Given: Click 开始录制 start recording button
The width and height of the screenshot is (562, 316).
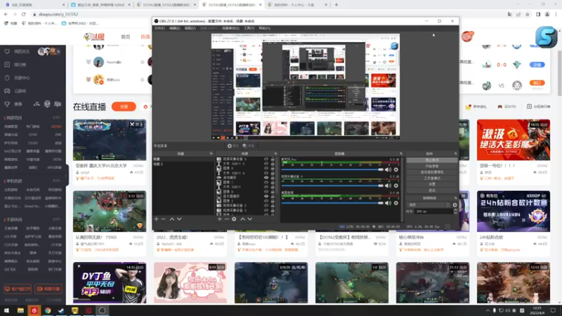Looking at the screenshot, I should pyautogui.click(x=432, y=166).
